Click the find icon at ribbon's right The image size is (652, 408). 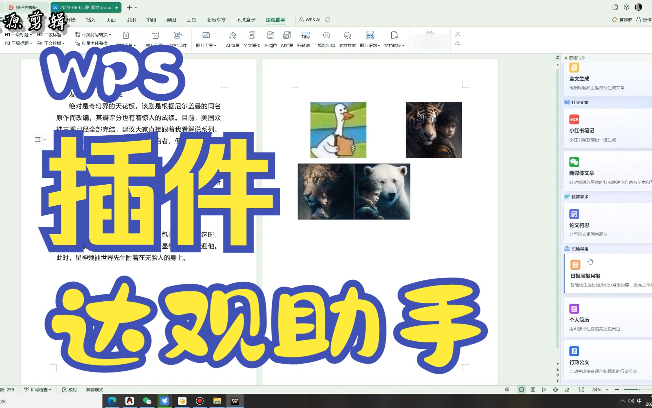(458, 34)
